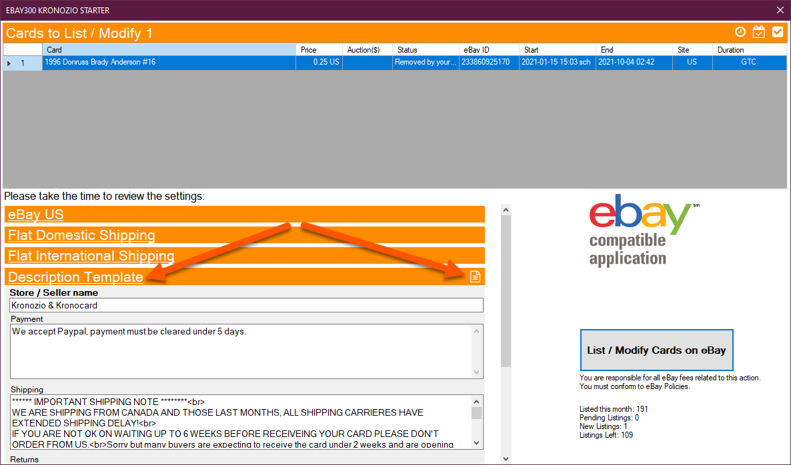Toggle the checkmark icon in orange header

pos(778,32)
